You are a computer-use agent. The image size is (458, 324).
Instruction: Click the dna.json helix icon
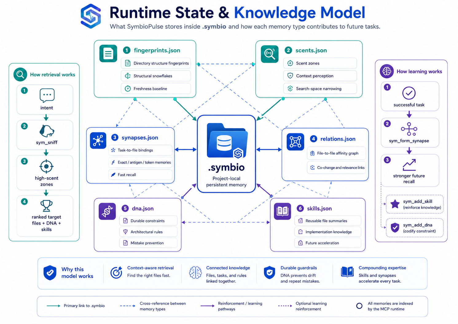(x=107, y=211)
